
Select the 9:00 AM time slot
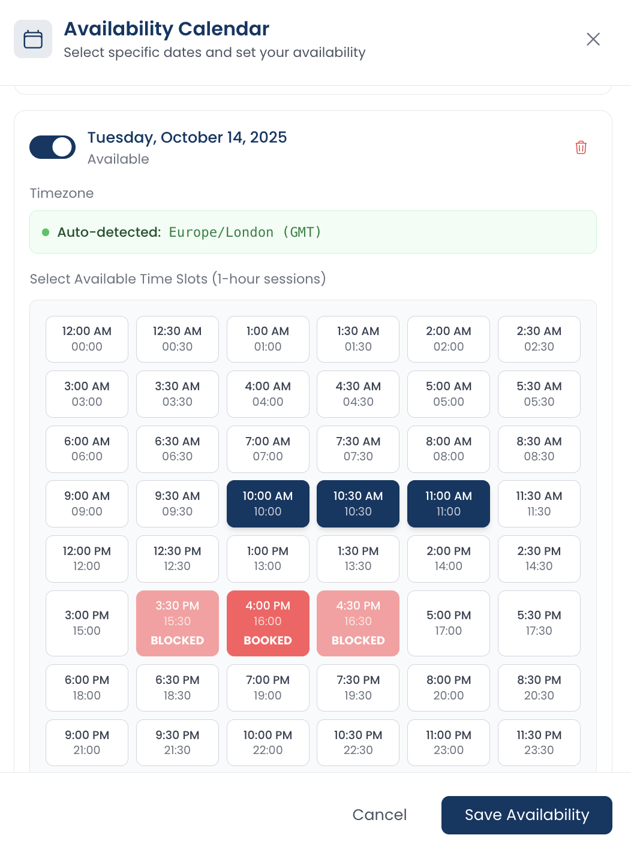pos(86,504)
